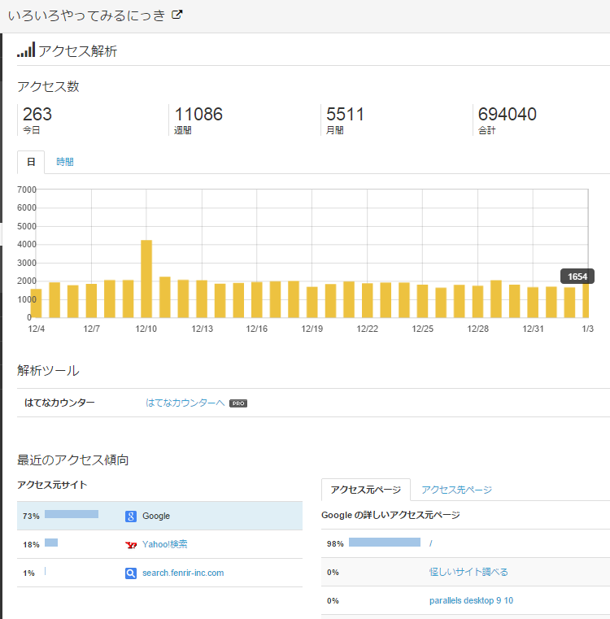The image size is (610, 619).
Task: Click the アクセス元サイト heading
Action: [52, 485]
